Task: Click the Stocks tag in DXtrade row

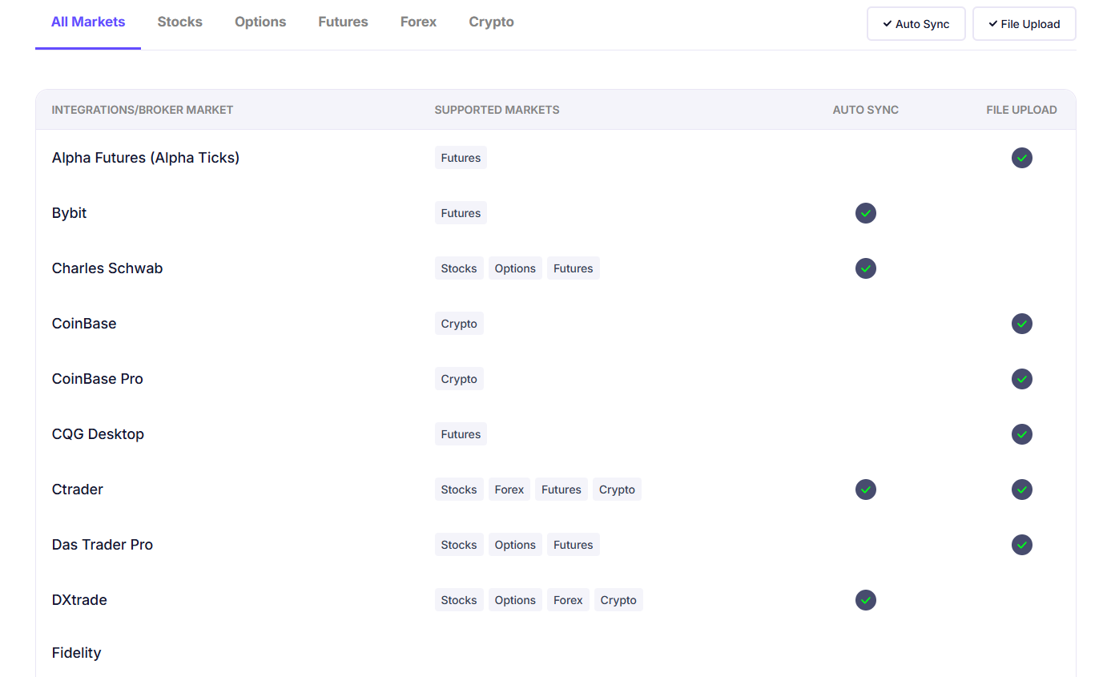Action: pyautogui.click(x=459, y=600)
